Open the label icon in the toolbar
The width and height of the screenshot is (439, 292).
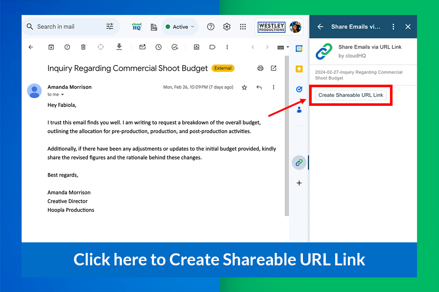click(213, 47)
